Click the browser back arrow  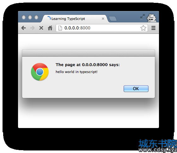[x=23, y=28]
